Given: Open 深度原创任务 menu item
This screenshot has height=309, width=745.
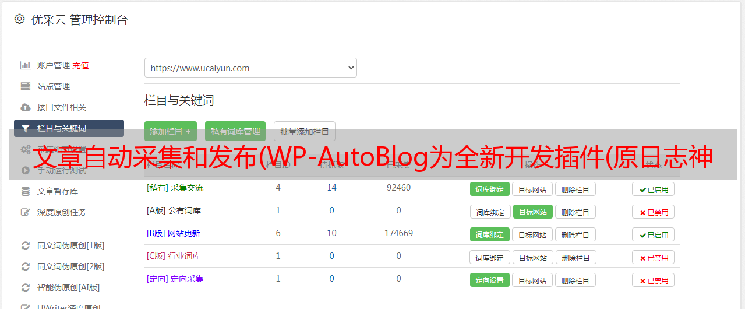Looking at the screenshot, I should (x=62, y=212).
